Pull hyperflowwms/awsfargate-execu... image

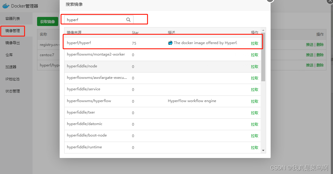click(254, 78)
